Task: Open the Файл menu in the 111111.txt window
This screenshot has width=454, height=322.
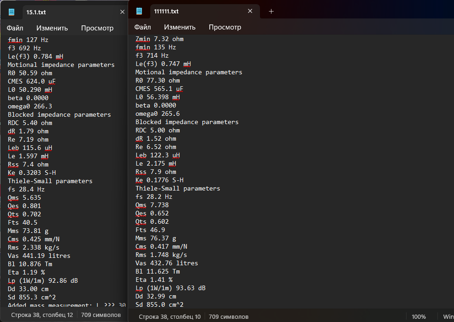Action: coord(143,27)
